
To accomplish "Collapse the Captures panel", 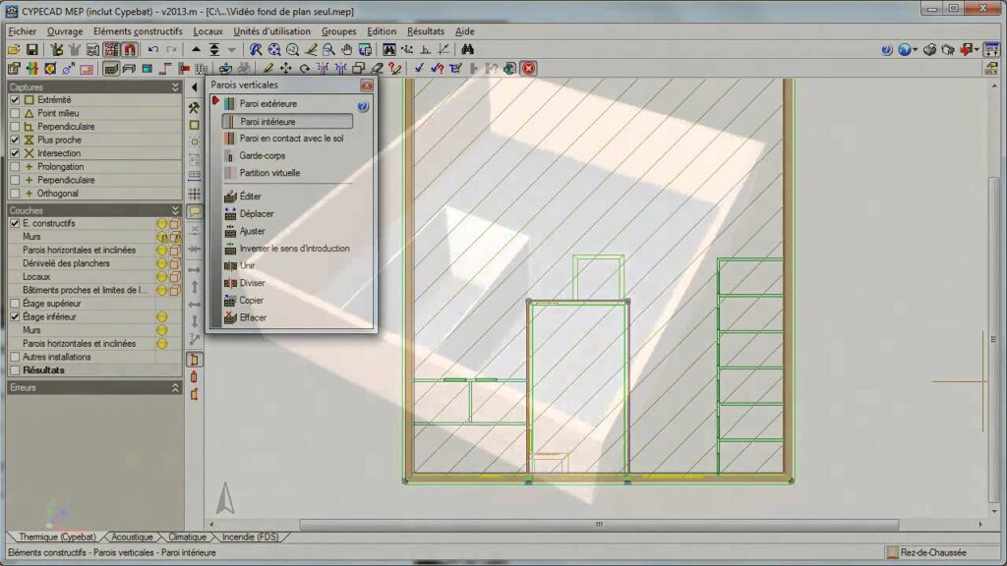I will point(175,86).
